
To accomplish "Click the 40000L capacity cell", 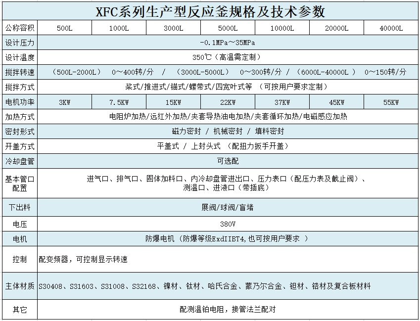I will (391, 29).
